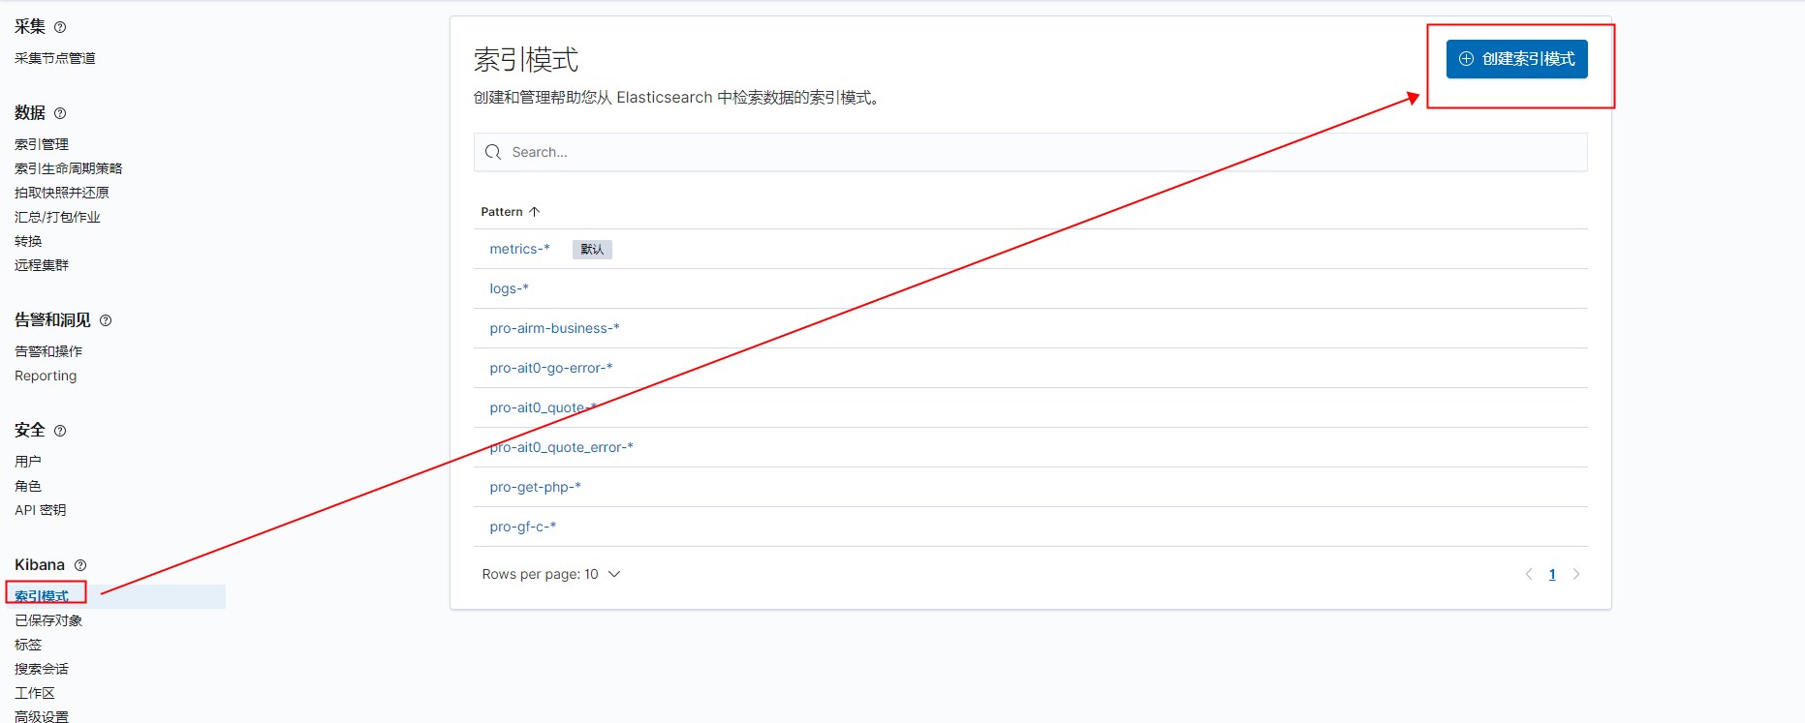Select page 1 in pagination
The image size is (1805, 723).
1552,574
